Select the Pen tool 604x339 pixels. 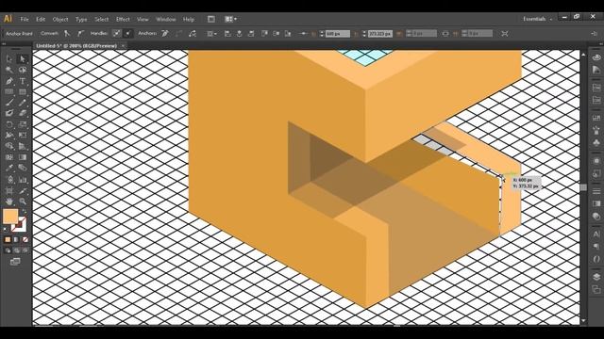(x=9, y=81)
